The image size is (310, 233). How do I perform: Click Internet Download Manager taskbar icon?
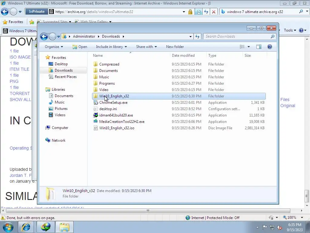point(46,227)
